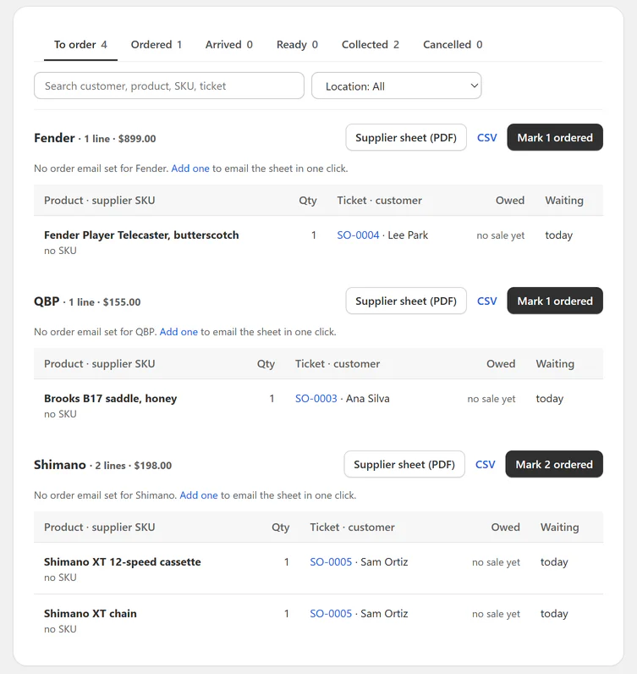Click 'Product · supplier SKU' header in Fender table
Viewport: 637px width, 674px height.
coord(100,201)
